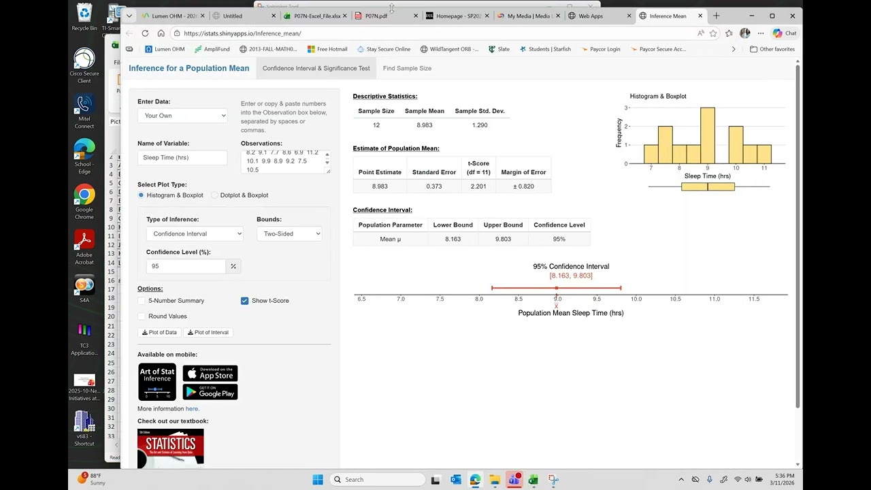
Task: Open File Explorer from the taskbar
Action: (x=495, y=479)
